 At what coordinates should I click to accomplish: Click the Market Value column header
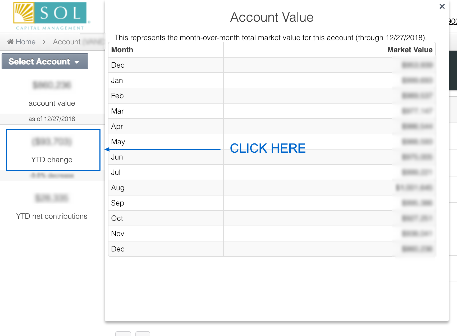click(x=410, y=50)
